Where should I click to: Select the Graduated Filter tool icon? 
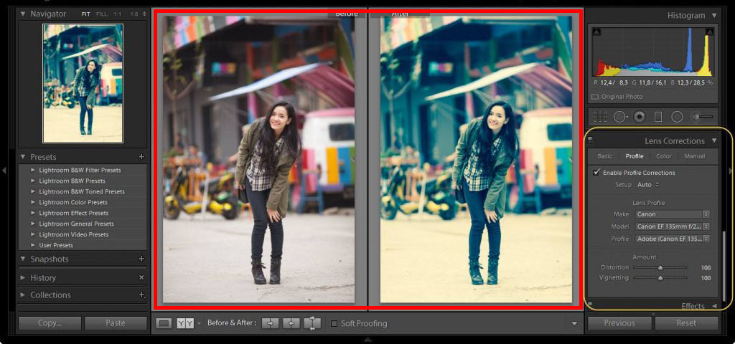pos(657,117)
